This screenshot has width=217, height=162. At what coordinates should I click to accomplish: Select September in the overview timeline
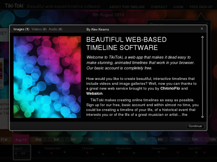point(53,148)
